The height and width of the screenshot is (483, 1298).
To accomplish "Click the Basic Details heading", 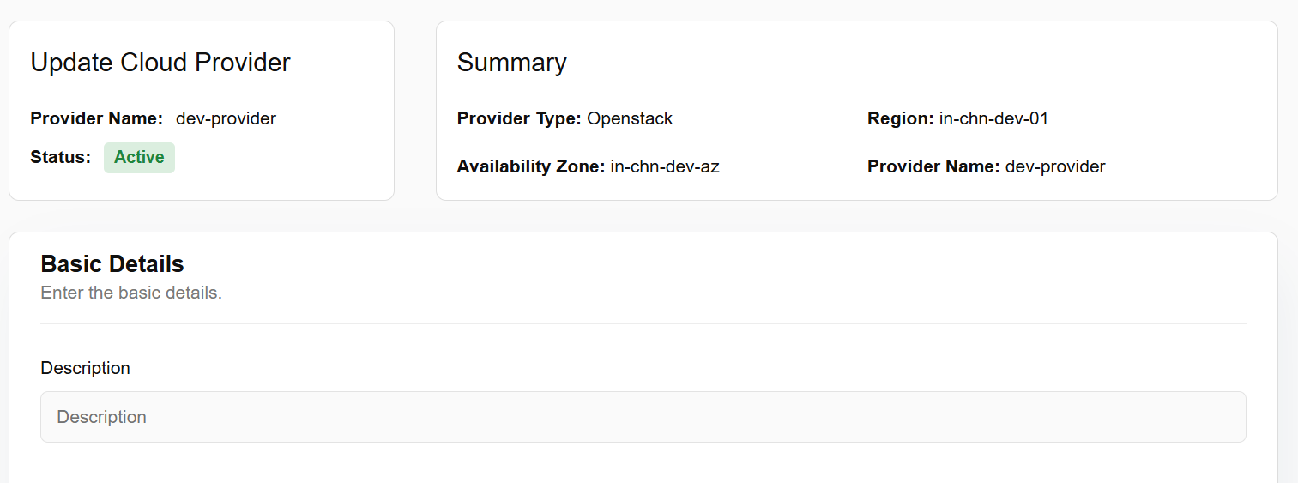I will coord(112,263).
